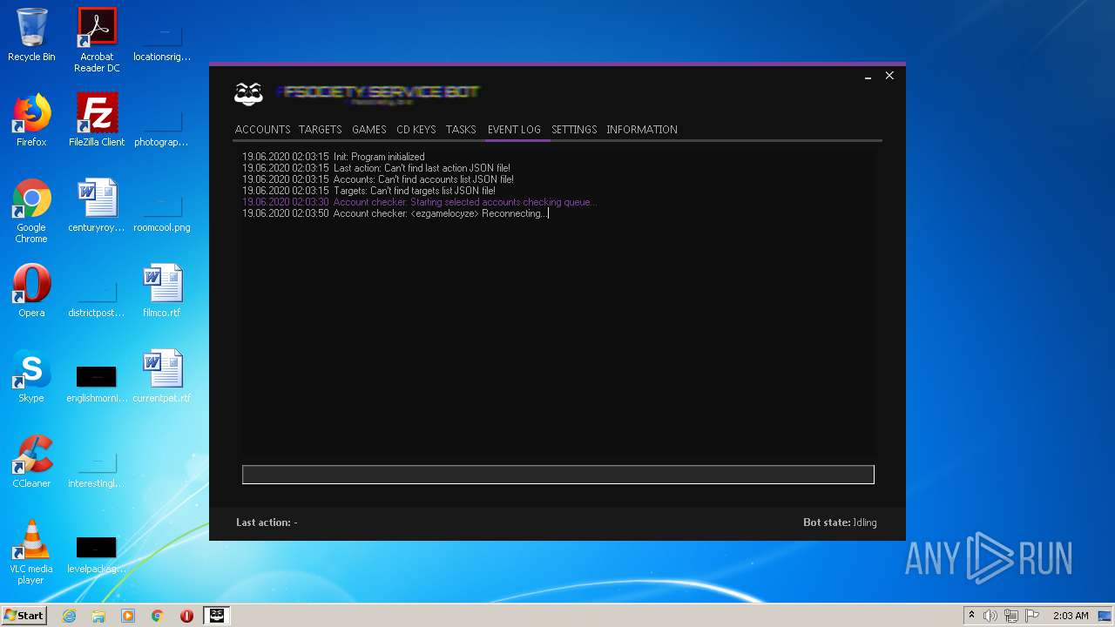Select 'Can't find last action JSON' line
This screenshot has width=1115, height=627.
point(376,168)
